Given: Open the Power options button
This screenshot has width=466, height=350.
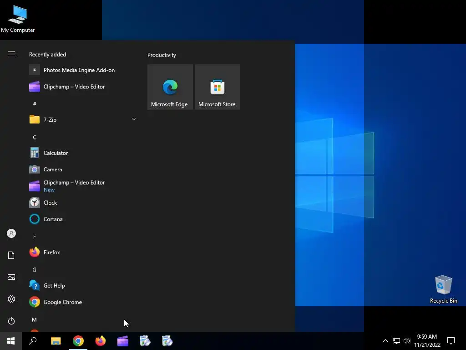Looking at the screenshot, I should [11, 321].
